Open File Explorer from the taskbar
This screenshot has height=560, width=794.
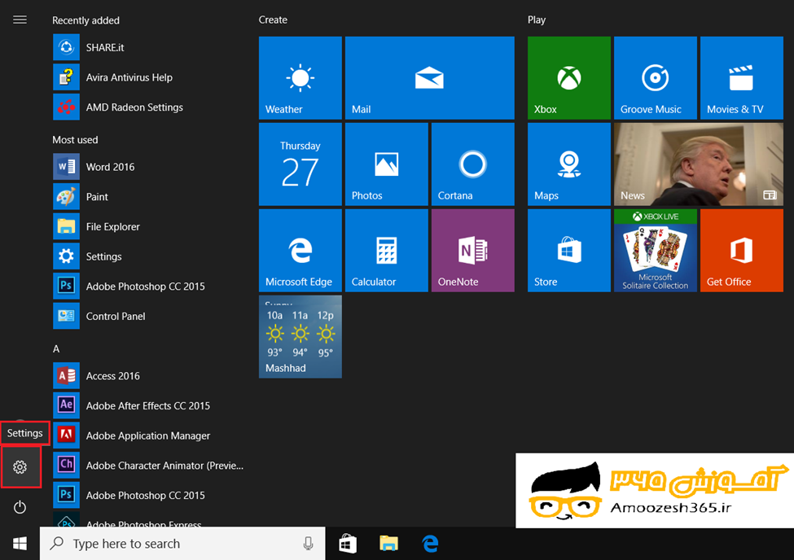point(389,544)
